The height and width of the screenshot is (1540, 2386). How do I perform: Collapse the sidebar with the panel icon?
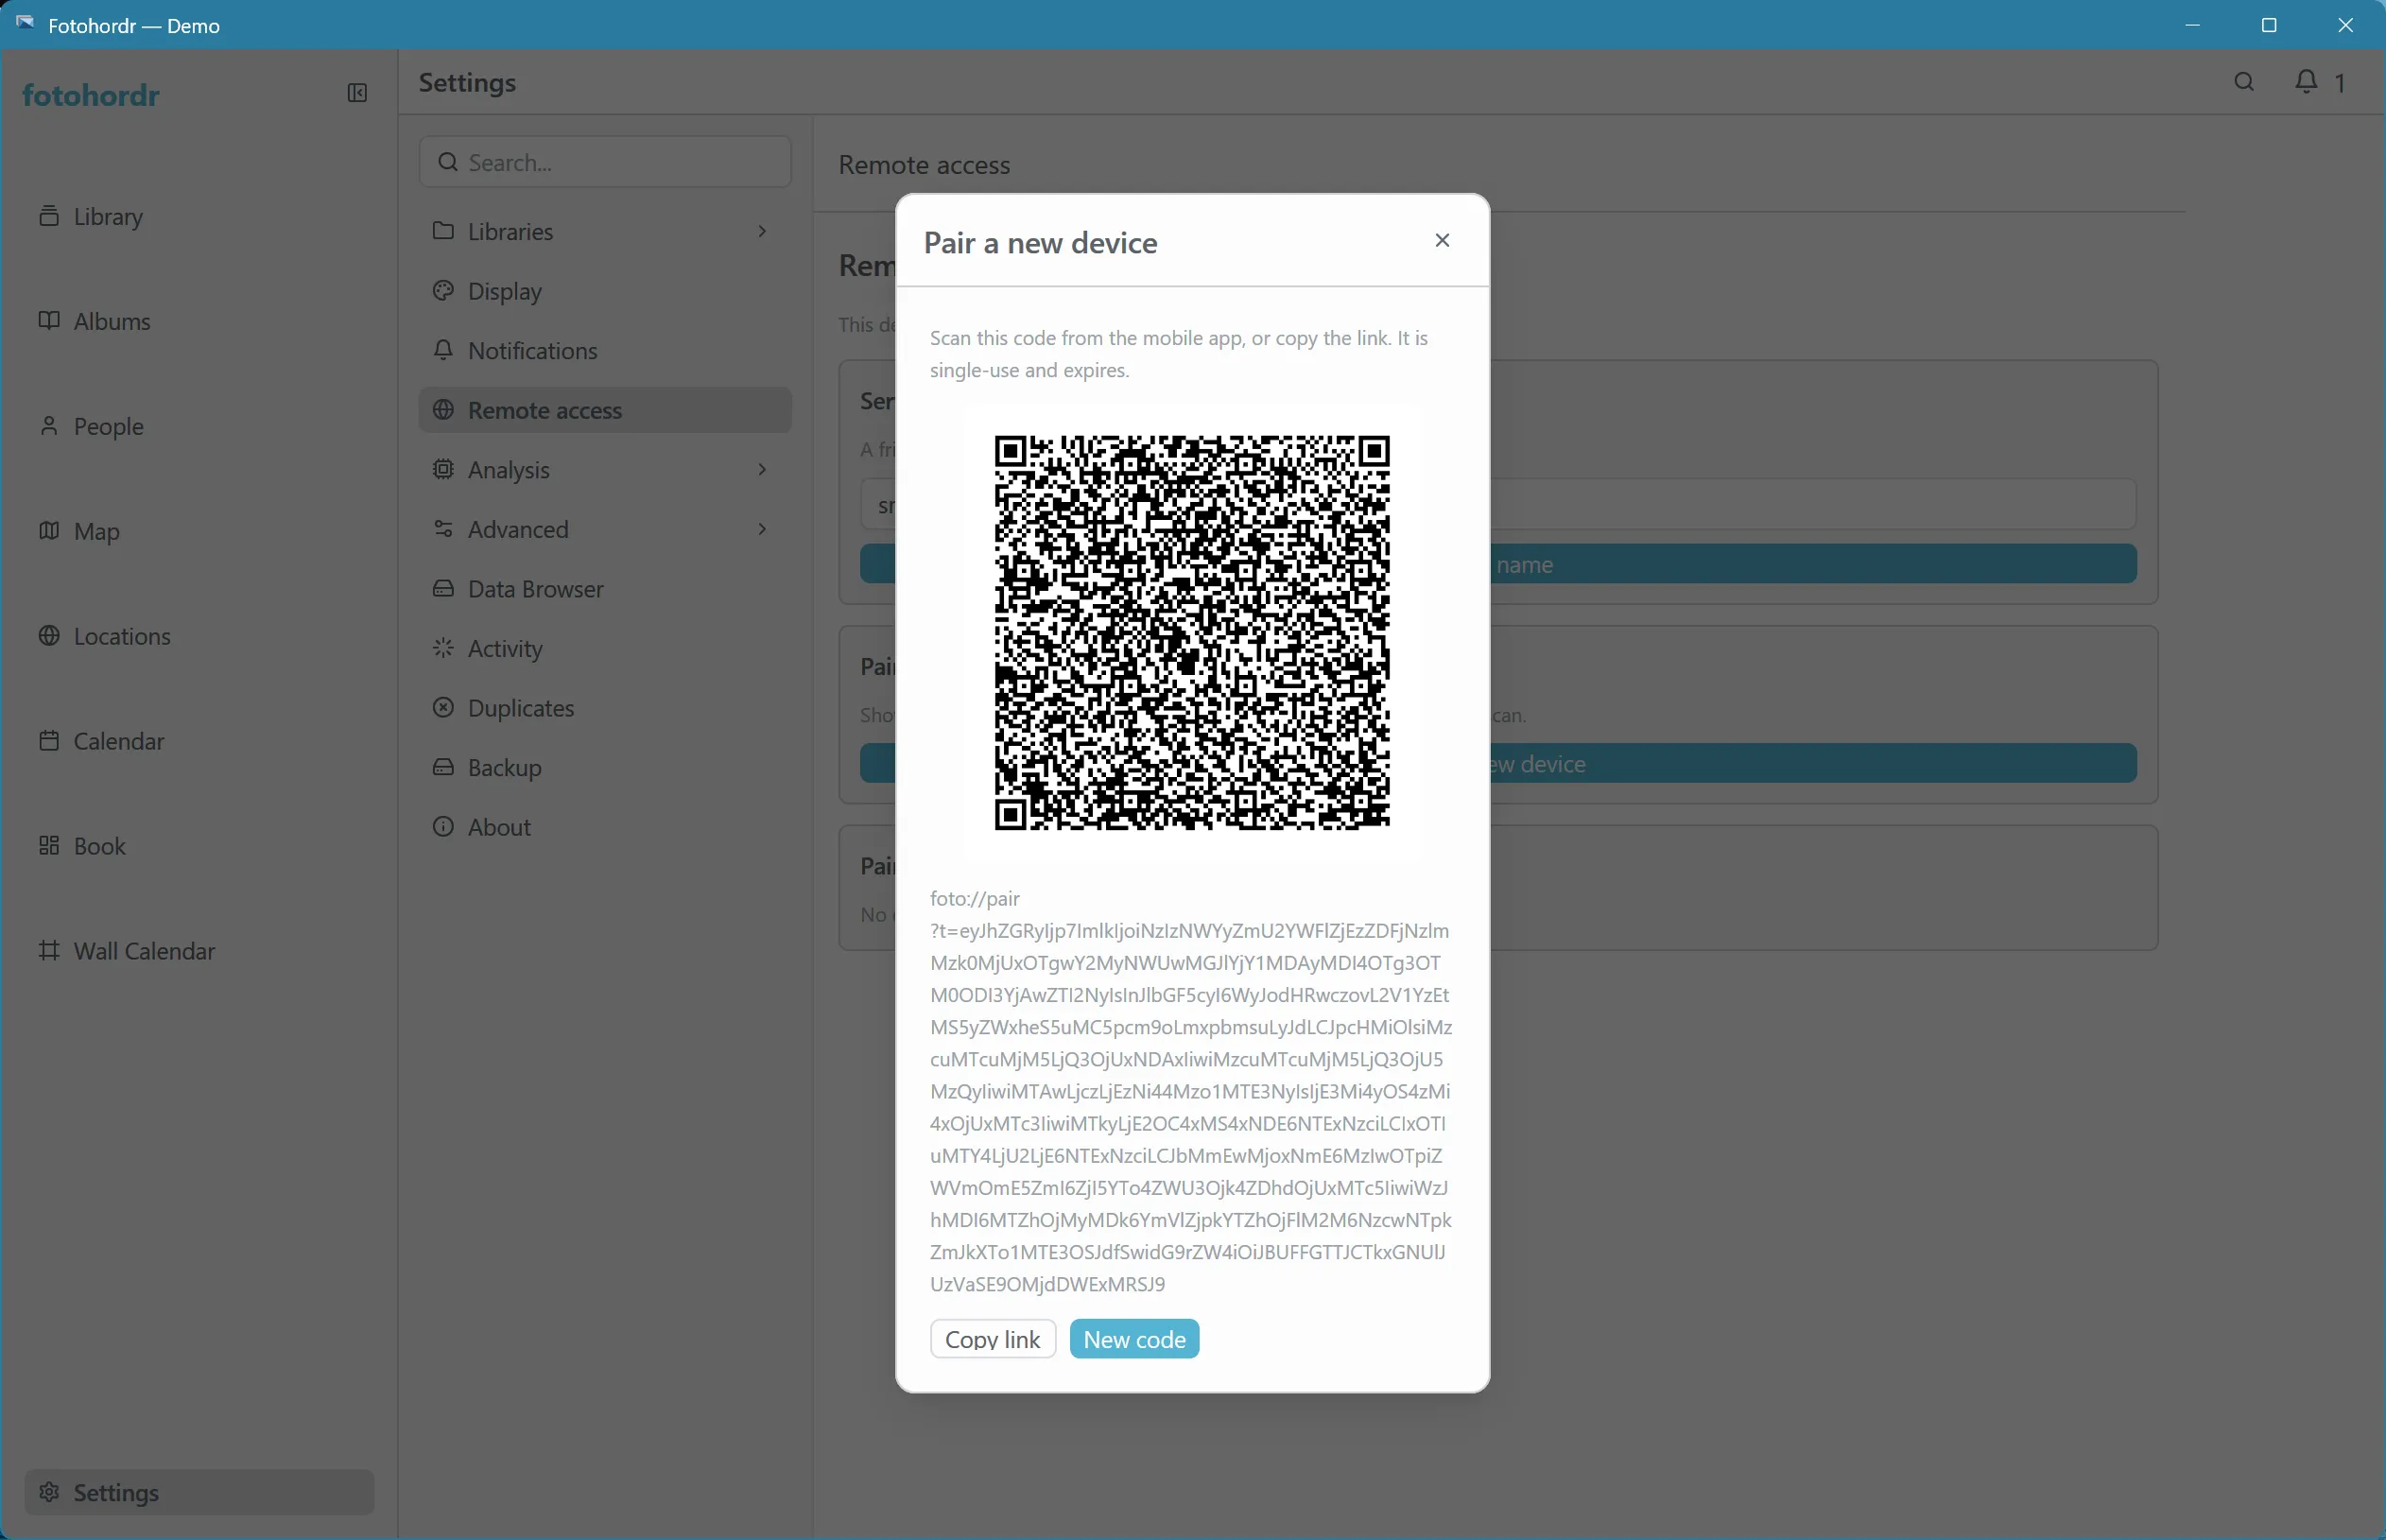[x=357, y=93]
